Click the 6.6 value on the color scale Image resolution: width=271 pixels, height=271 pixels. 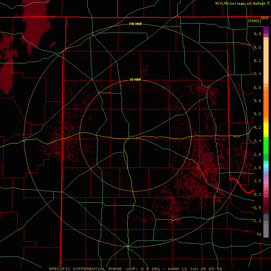(x=257, y=87)
